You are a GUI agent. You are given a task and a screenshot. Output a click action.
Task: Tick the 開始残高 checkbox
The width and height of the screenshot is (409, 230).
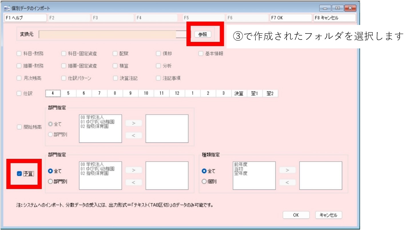(x=19, y=127)
